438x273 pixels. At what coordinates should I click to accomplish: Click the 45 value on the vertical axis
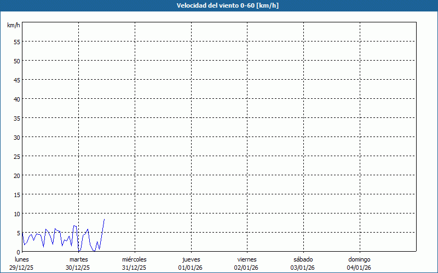coord(16,80)
